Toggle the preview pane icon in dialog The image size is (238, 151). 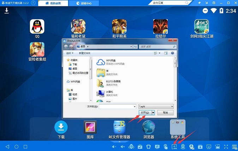click(166, 53)
